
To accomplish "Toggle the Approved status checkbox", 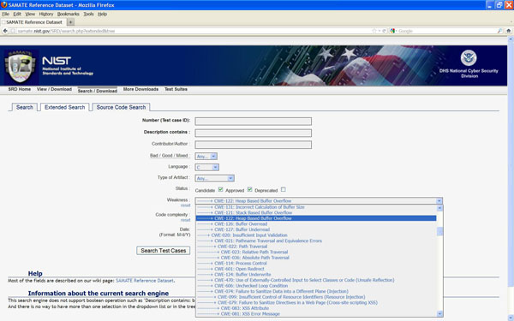I will tap(250, 189).
